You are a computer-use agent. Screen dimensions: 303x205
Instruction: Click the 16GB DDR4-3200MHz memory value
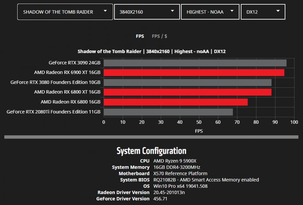tap(177, 167)
